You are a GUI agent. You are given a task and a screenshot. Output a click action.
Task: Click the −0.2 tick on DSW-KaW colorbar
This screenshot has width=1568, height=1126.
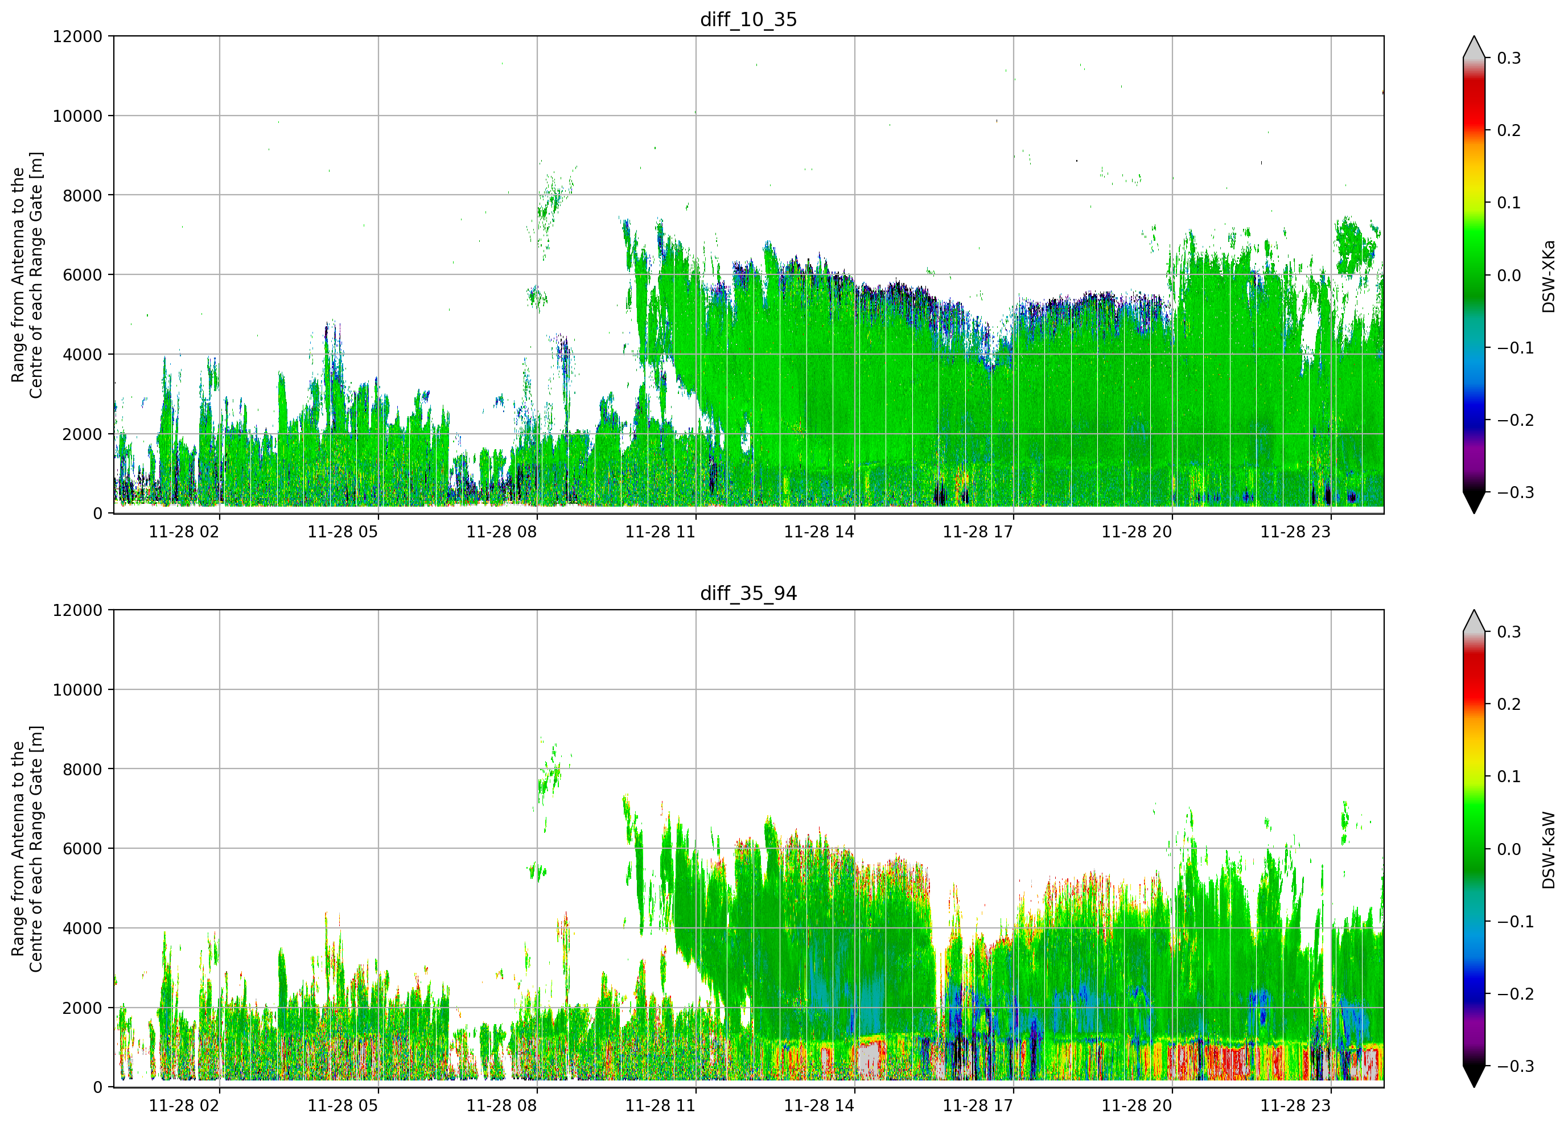pyautogui.click(x=1516, y=994)
